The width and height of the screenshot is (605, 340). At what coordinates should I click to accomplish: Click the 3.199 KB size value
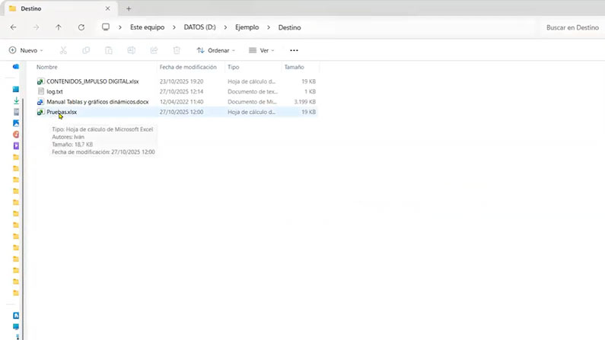305,102
